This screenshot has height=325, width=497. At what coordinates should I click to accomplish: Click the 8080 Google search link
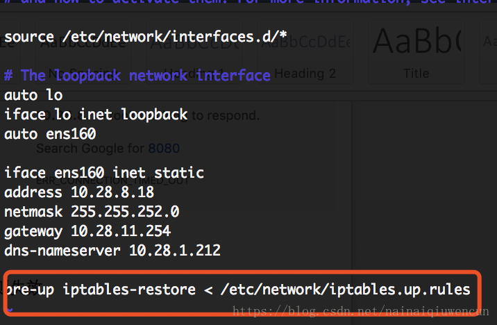click(x=164, y=148)
